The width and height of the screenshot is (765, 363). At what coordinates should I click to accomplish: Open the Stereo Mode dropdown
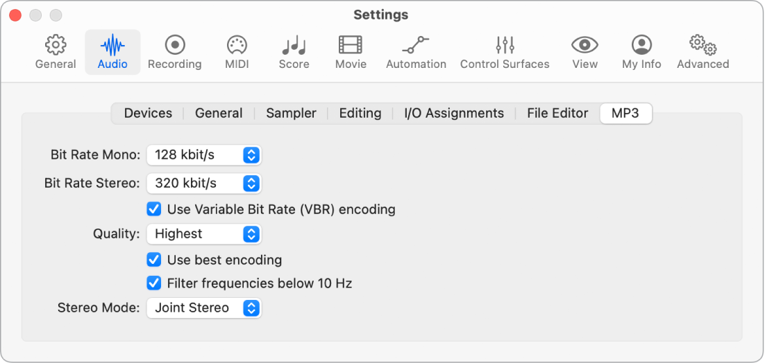coord(204,308)
